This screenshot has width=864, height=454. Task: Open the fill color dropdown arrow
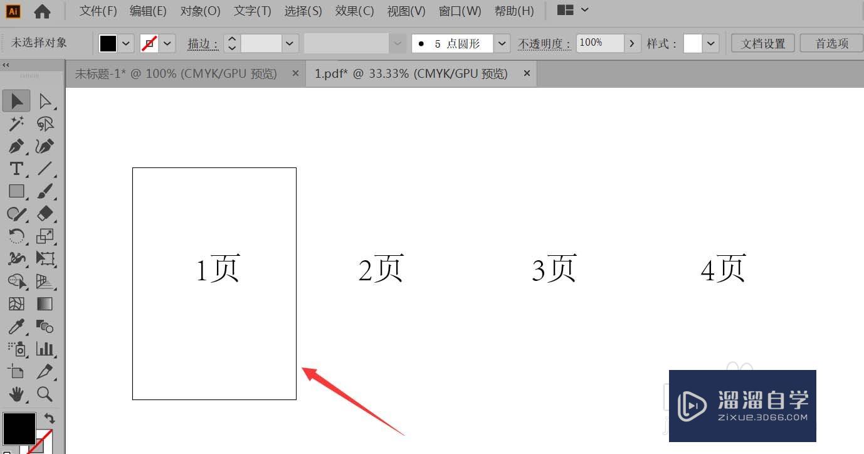pos(127,43)
